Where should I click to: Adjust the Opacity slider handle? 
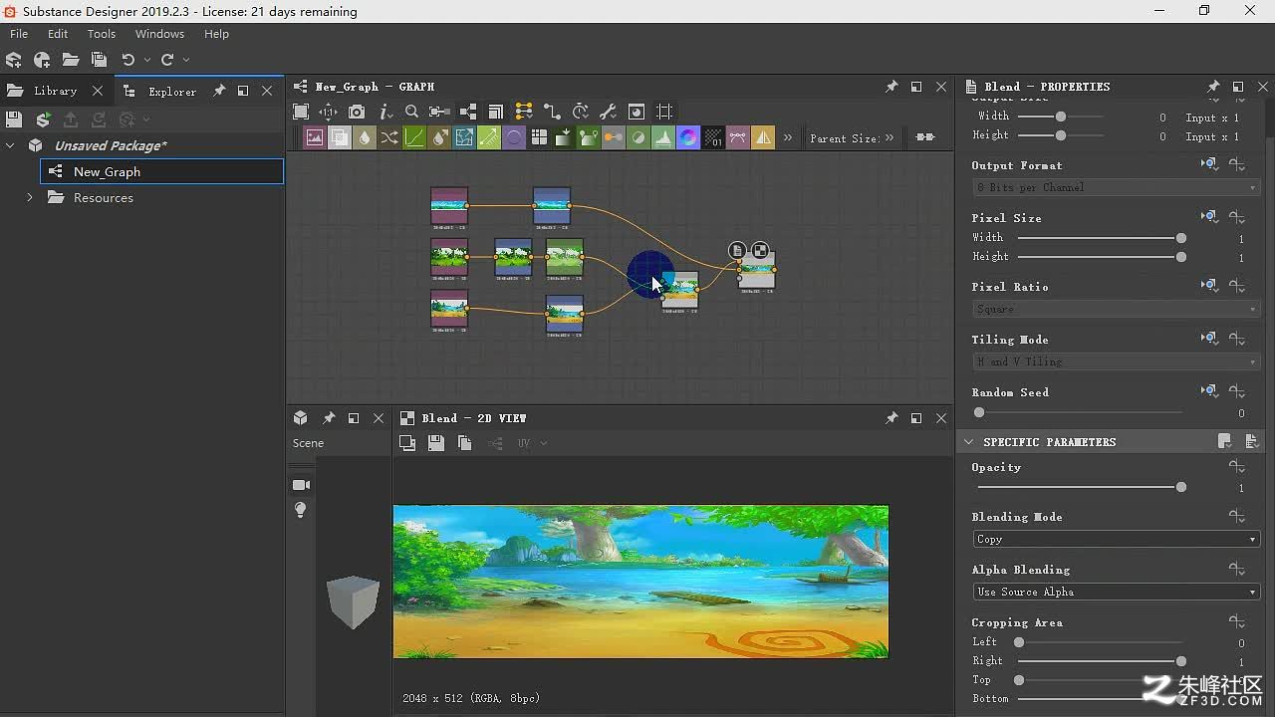pyautogui.click(x=1181, y=488)
